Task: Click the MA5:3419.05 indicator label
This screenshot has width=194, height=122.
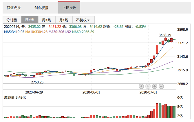Action: click(x=14, y=32)
